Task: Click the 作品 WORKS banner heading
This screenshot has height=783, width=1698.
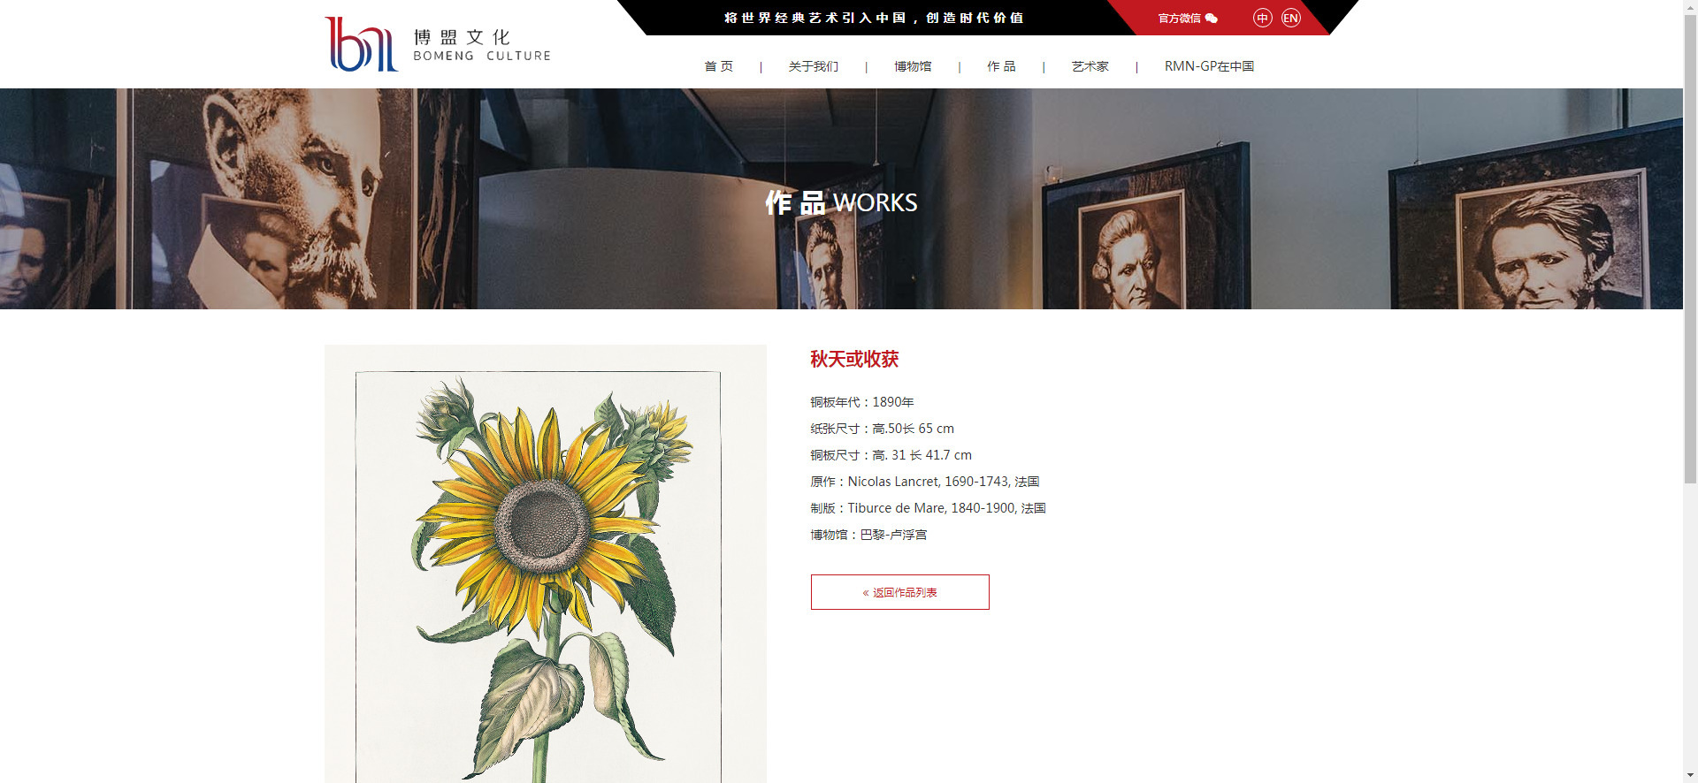Action: click(841, 202)
